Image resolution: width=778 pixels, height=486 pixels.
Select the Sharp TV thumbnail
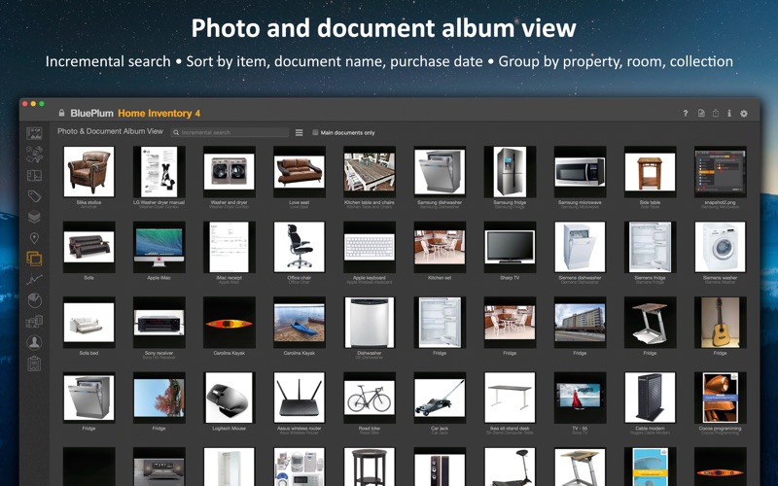click(510, 247)
